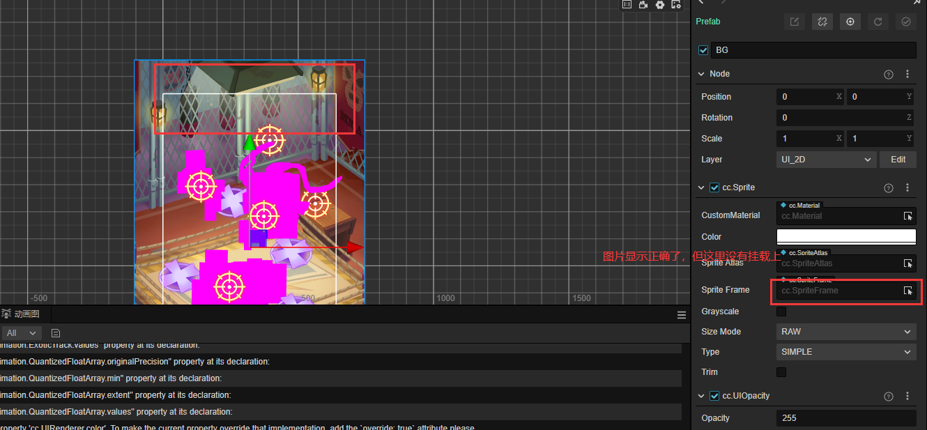
Task: Click the Rotation Z input field
Action: pyautogui.click(x=846, y=118)
